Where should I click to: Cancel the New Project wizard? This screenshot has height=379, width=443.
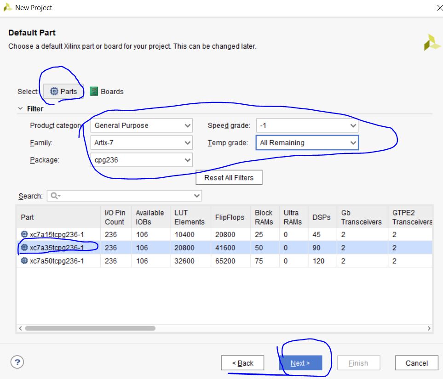coord(416,363)
